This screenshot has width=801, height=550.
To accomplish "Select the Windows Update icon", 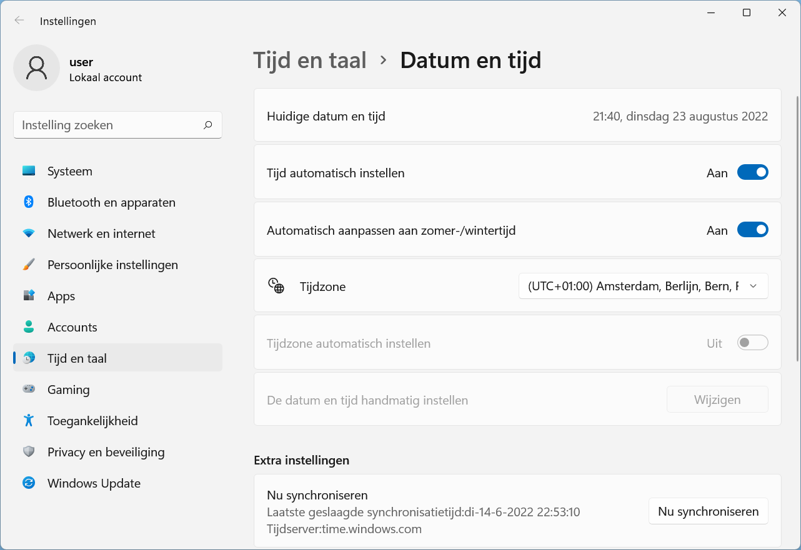I will coord(29,483).
